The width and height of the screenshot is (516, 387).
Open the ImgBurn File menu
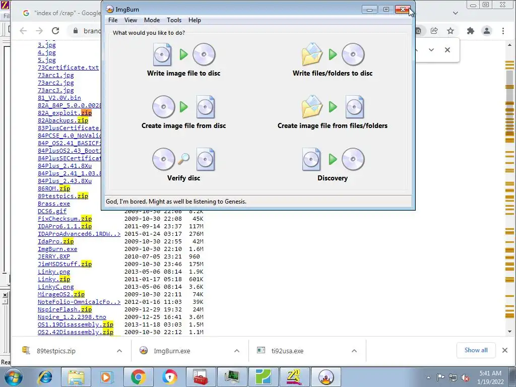[113, 20]
